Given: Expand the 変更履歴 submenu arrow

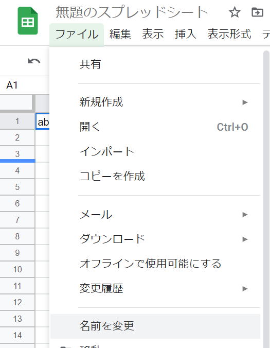Looking at the screenshot, I should [245, 288].
